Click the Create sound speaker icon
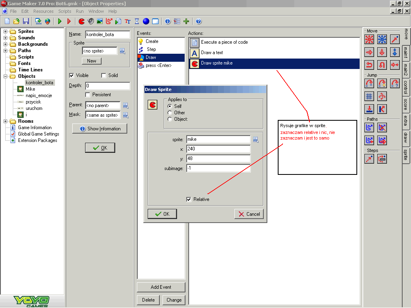411x308 pixels. click(91, 21)
